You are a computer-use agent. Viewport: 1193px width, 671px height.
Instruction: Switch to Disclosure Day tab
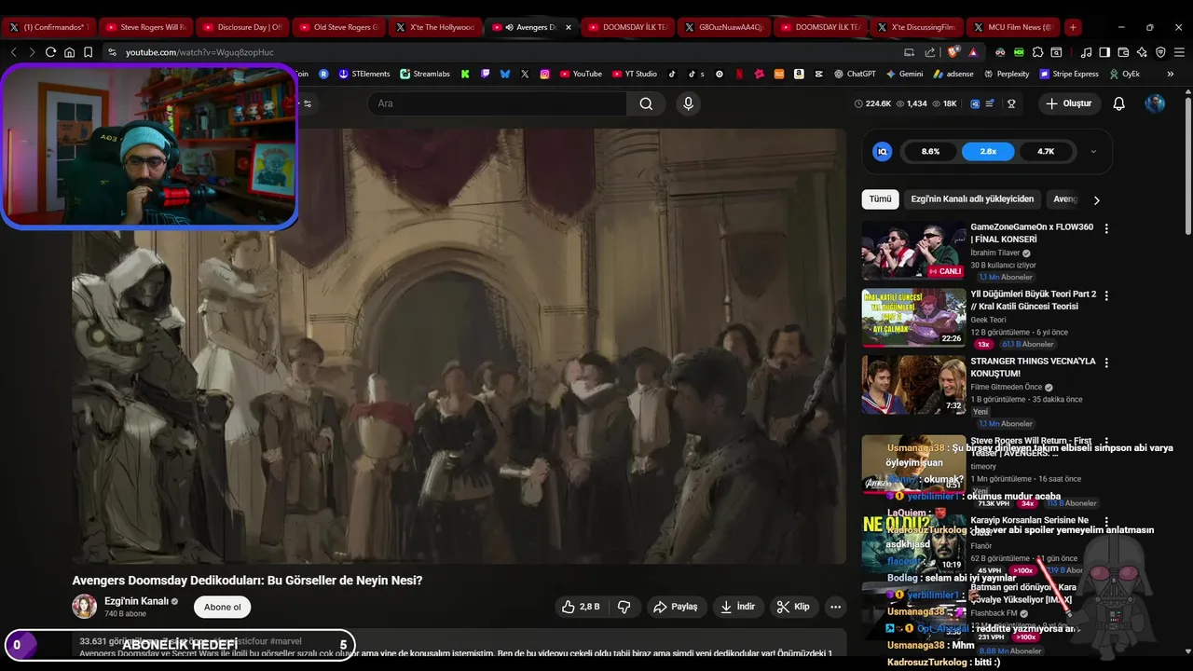[x=242, y=27]
